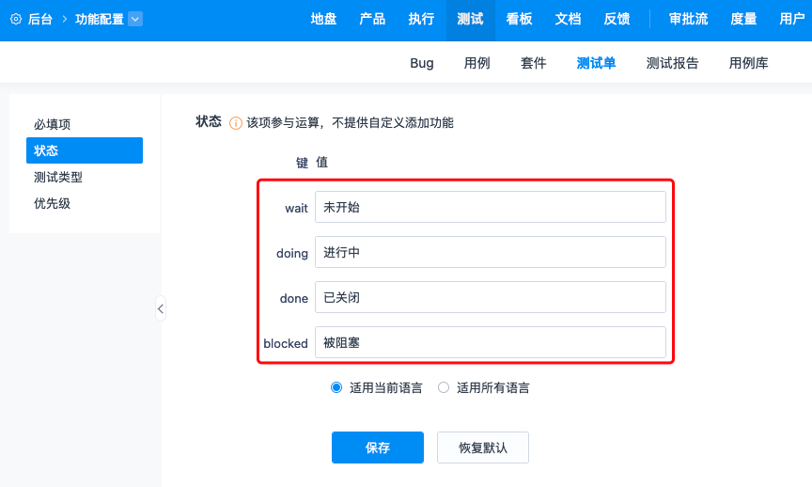Switch to the 用例 tab
Screen dimensions: 812x487
(476, 63)
